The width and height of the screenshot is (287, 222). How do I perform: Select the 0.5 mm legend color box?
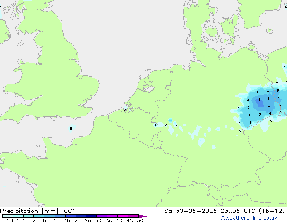18,216
